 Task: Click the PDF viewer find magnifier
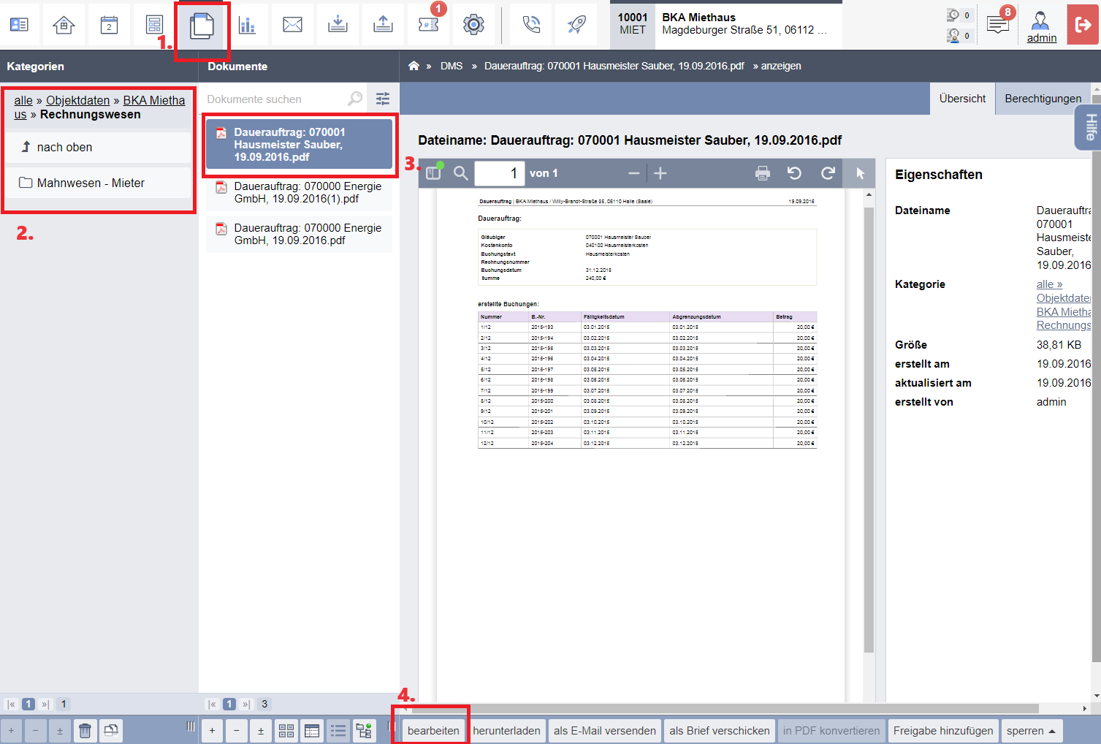pyautogui.click(x=460, y=173)
